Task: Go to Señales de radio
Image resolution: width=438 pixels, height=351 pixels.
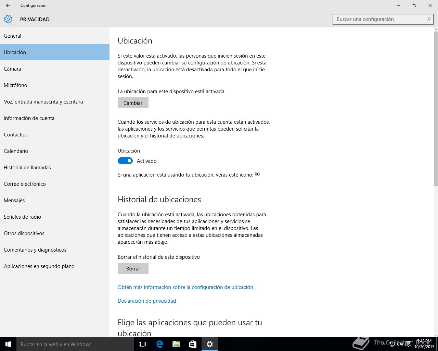Action: tap(55, 217)
